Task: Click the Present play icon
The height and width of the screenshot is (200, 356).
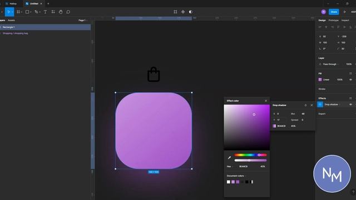Action: (x=345, y=12)
